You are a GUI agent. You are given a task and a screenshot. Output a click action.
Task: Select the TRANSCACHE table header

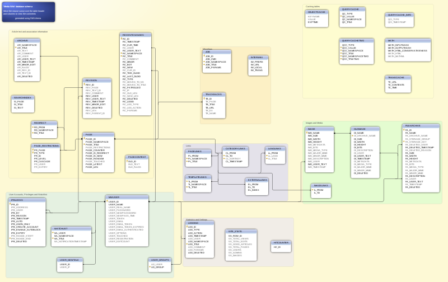[398, 78]
